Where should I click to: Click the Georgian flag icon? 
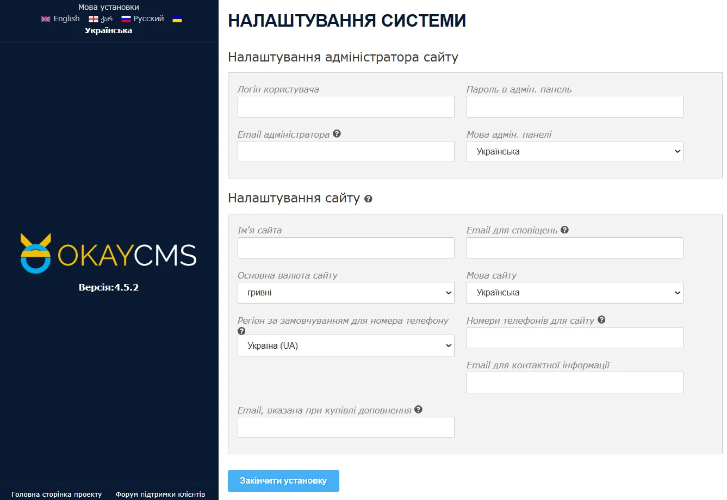(x=93, y=18)
